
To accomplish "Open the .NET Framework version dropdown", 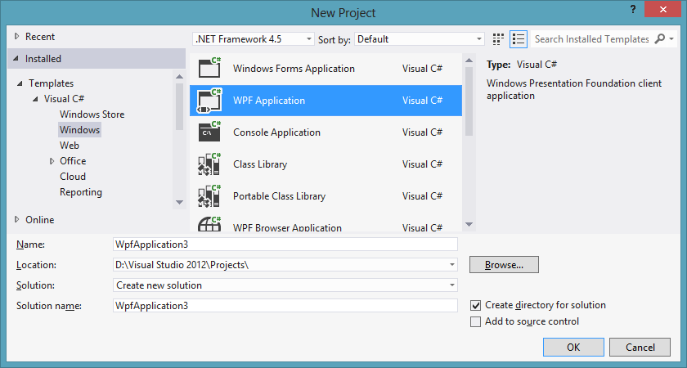I will [253, 39].
